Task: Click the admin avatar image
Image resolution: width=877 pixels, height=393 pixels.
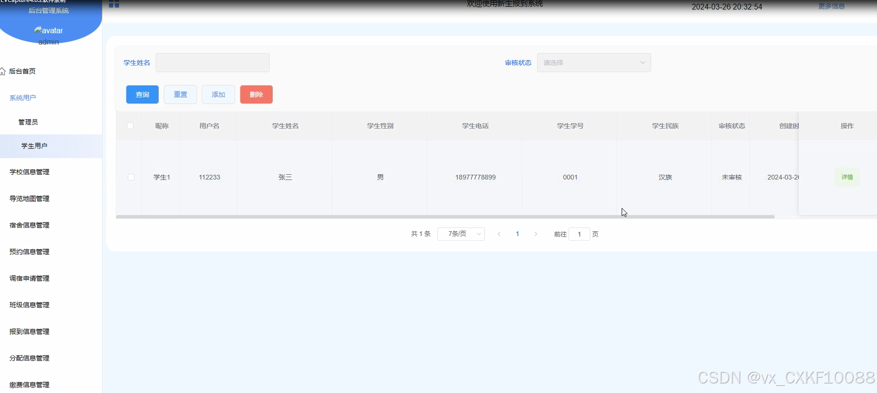Action: click(48, 30)
